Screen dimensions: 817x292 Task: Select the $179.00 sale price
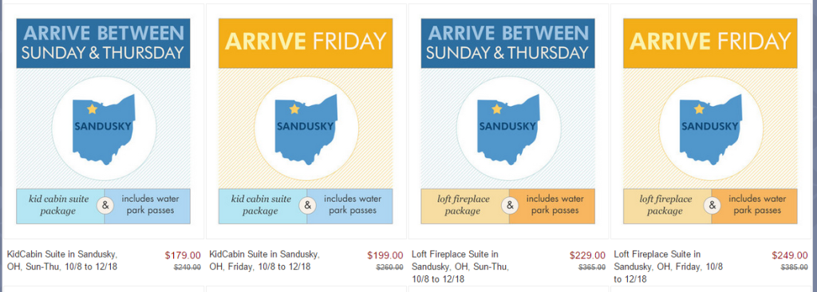click(x=183, y=255)
